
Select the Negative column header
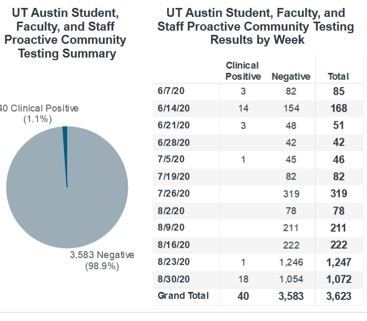pos(291,77)
